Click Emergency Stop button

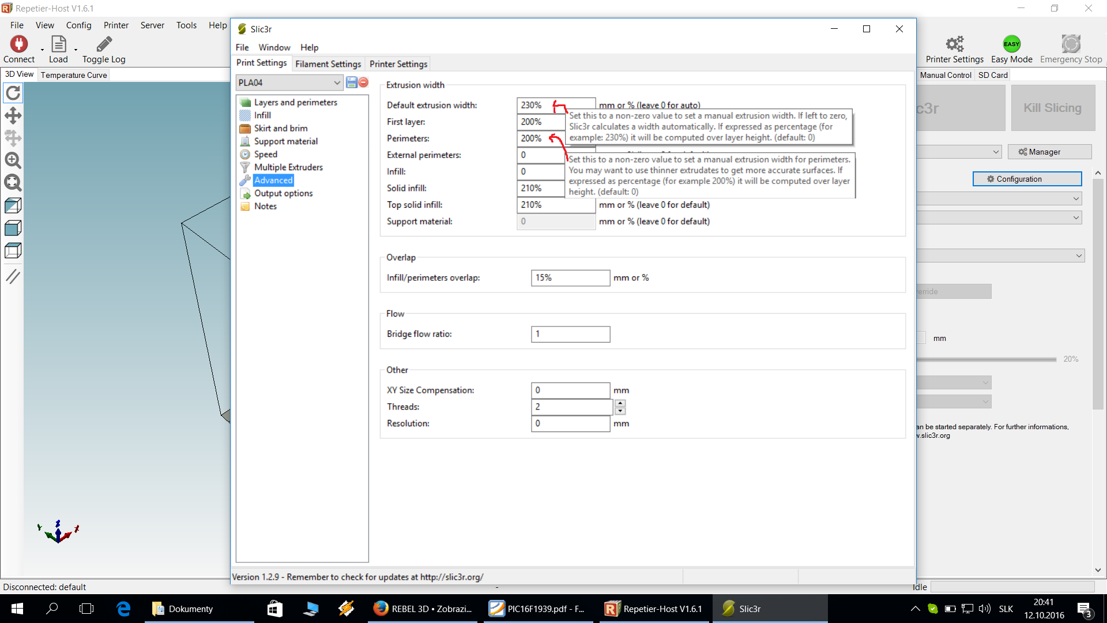[1071, 44]
